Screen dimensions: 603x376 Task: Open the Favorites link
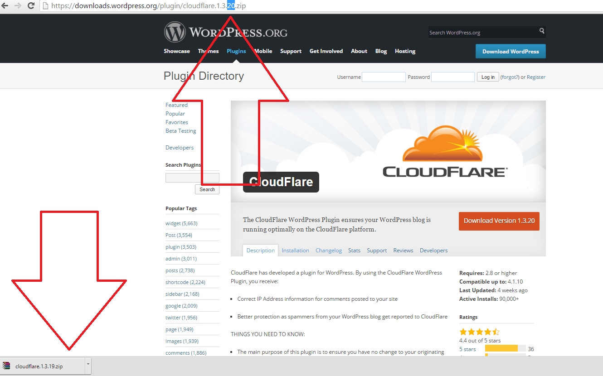[177, 122]
